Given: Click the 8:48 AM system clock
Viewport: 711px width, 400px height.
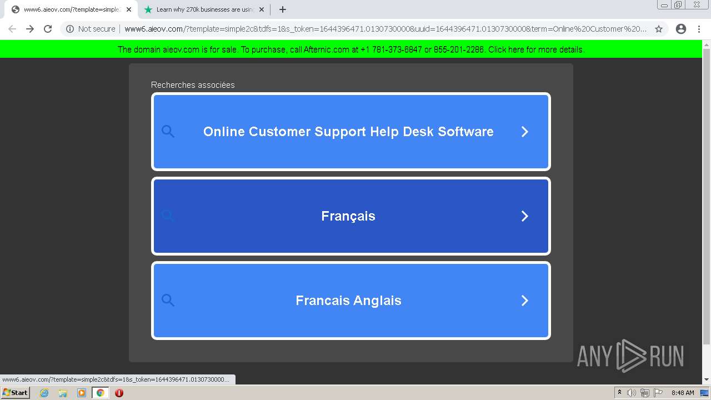Looking at the screenshot, I should [683, 393].
